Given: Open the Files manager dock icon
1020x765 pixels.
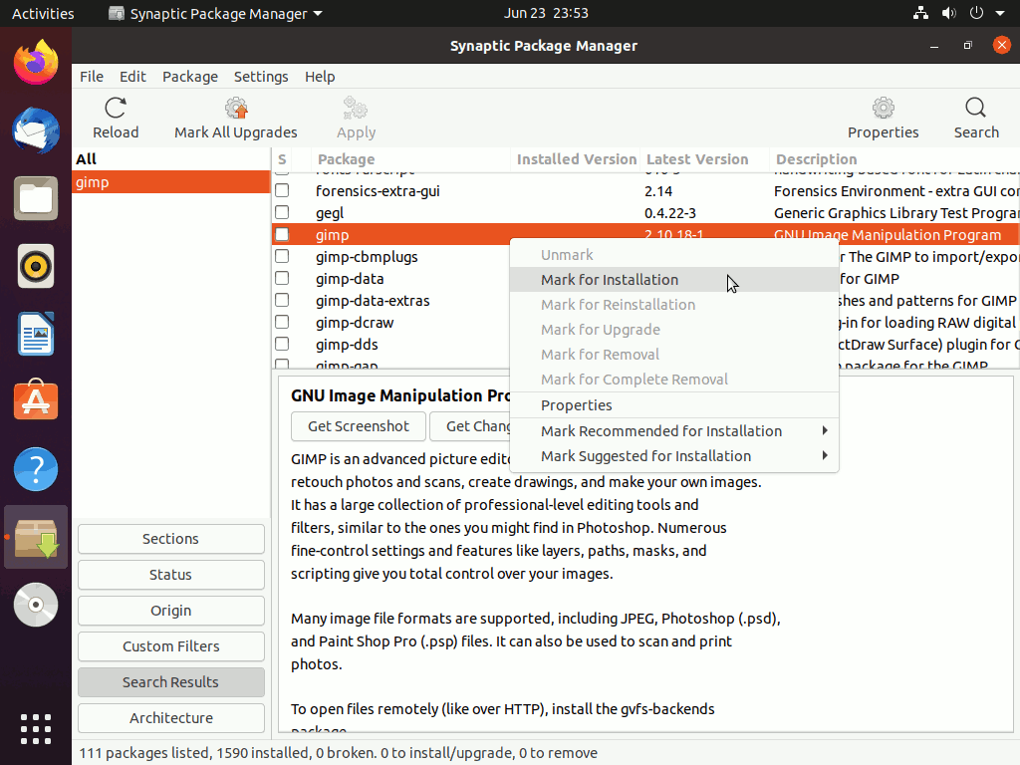Looking at the screenshot, I should click(x=36, y=198).
